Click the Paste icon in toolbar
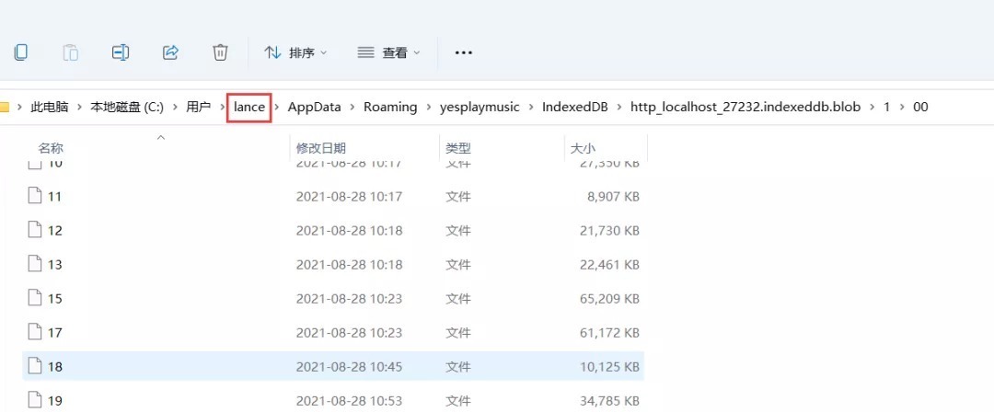The image size is (994, 412). pos(71,52)
